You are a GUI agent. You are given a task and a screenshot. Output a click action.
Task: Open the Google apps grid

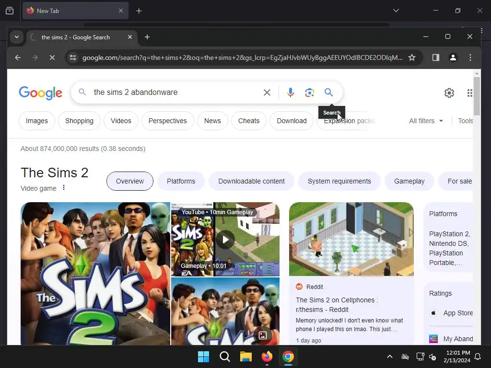[469, 92]
